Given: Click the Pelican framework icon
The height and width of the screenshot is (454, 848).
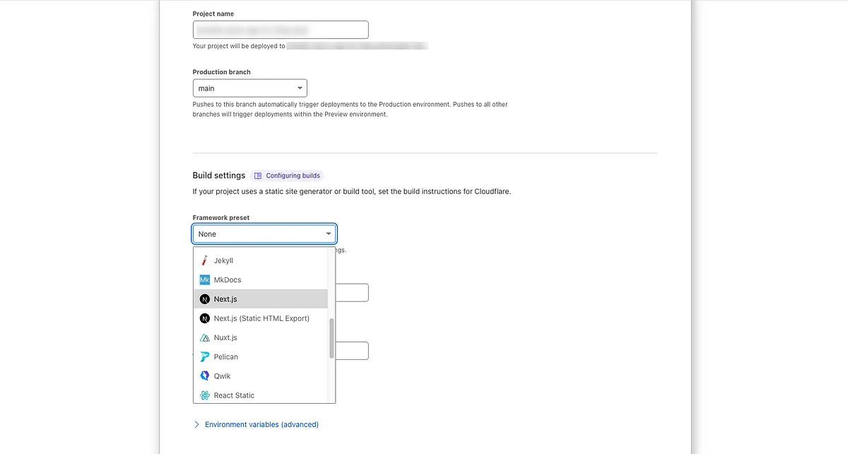Looking at the screenshot, I should (204, 356).
